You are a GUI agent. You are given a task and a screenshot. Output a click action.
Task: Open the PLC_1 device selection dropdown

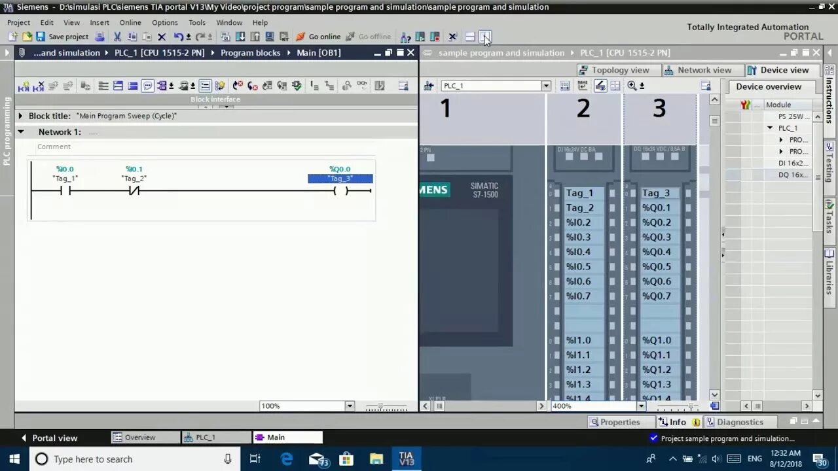point(546,86)
